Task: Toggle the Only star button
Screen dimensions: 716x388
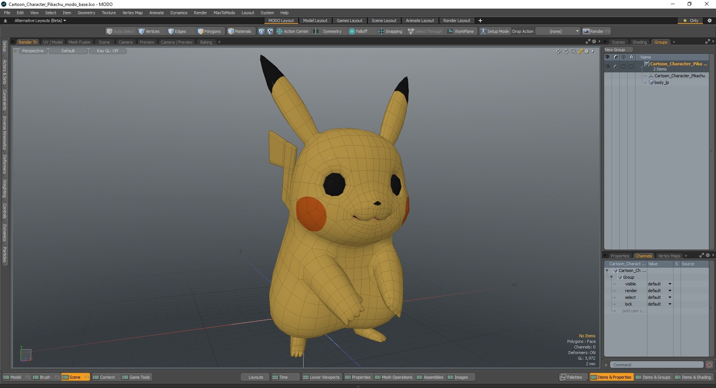Action: (691, 21)
